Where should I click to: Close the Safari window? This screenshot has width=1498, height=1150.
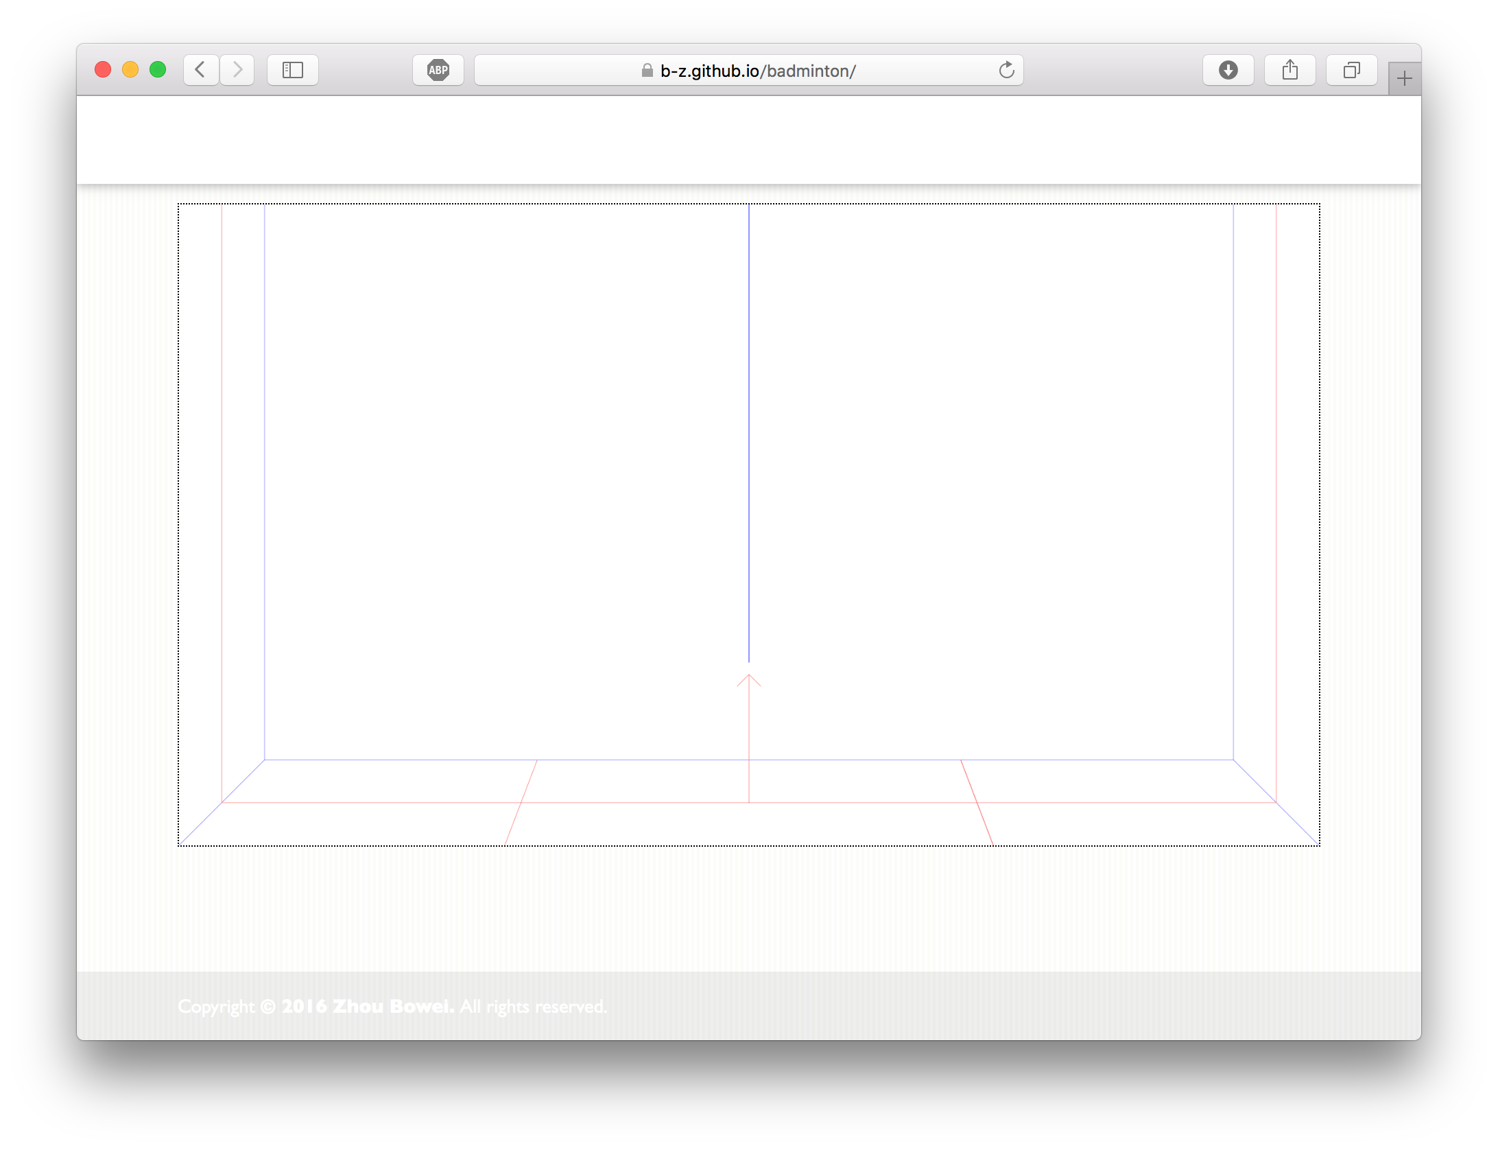(103, 70)
